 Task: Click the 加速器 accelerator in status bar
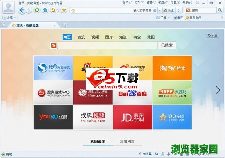pos(145,154)
